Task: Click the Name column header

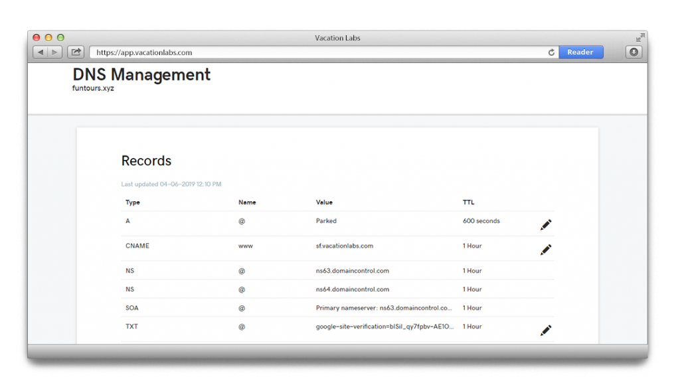Action: (x=247, y=202)
